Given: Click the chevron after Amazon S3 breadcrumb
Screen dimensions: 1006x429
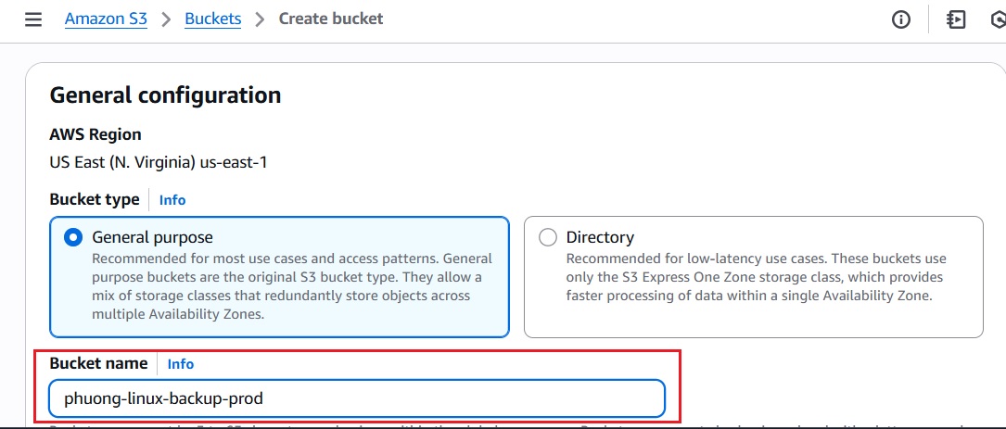Looking at the screenshot, I should pos(166,19).
